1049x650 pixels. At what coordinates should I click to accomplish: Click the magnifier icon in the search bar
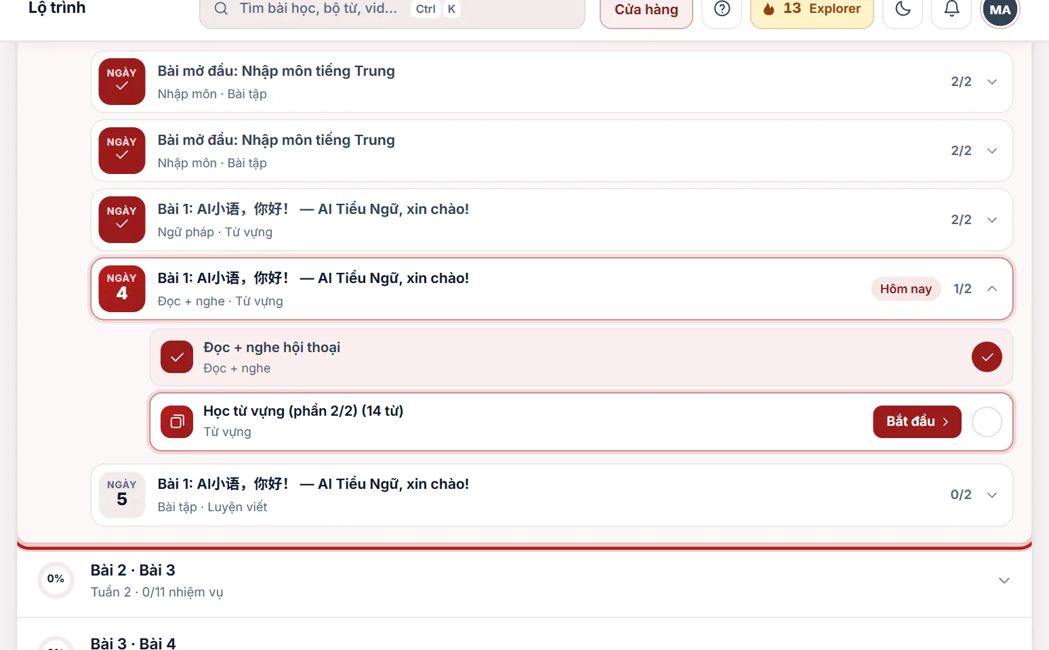(221, 9)
